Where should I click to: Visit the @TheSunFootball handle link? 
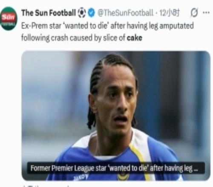pyautogui.click(x=125, y=13)
